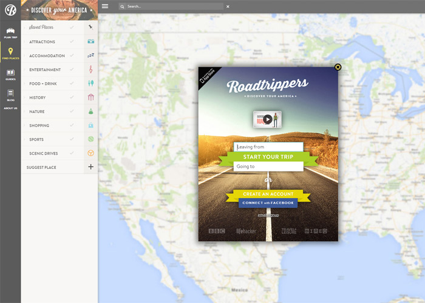This screenshot has height=303, width=425.
Task: Expand the Attractions category label
Action: [x=42, y=42]
